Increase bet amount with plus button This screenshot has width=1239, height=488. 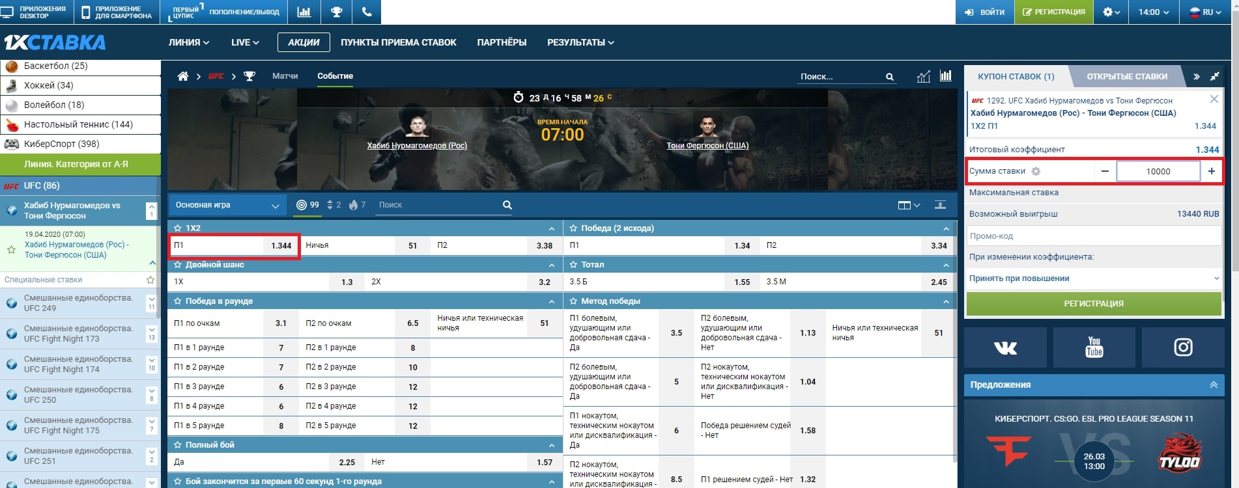point(1211,171)
